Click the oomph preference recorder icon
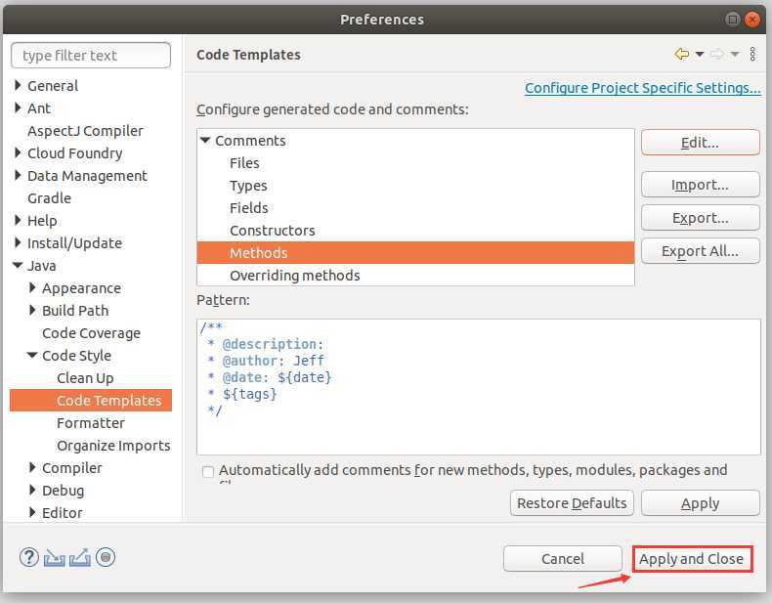 point(106,558)
